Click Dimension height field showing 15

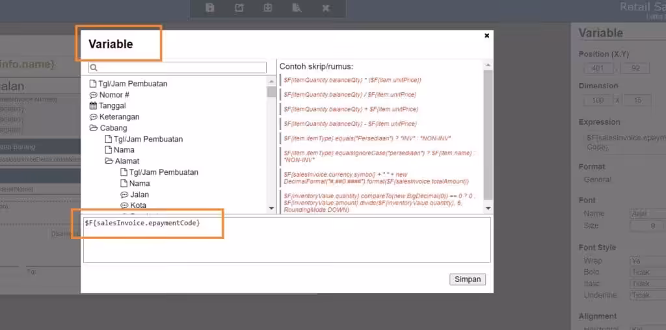(x=637, y=101)
